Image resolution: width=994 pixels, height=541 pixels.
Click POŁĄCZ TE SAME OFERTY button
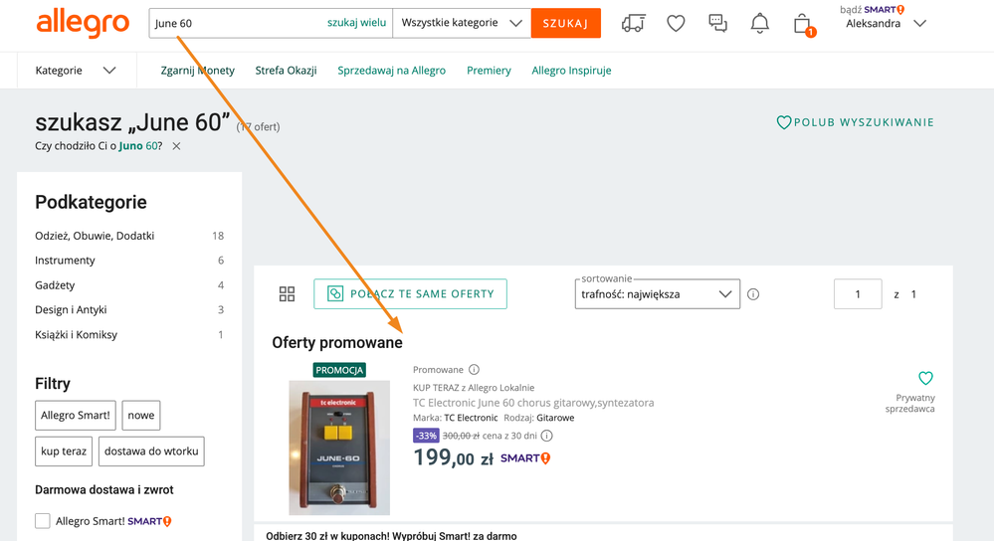coord(410,294)
